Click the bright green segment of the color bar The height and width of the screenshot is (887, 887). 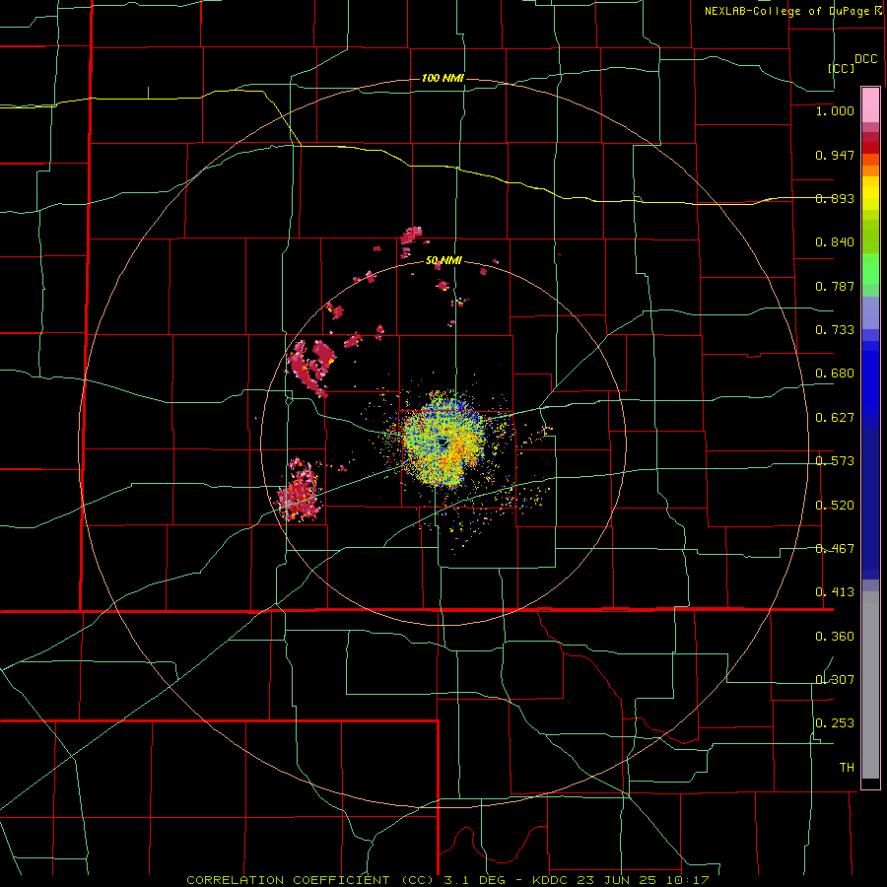pyautogui.click(x=870, y=269)
